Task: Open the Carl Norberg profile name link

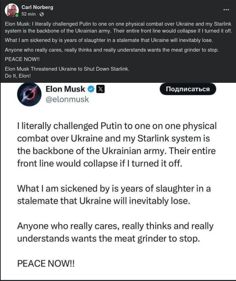Action: click(37, 7)
